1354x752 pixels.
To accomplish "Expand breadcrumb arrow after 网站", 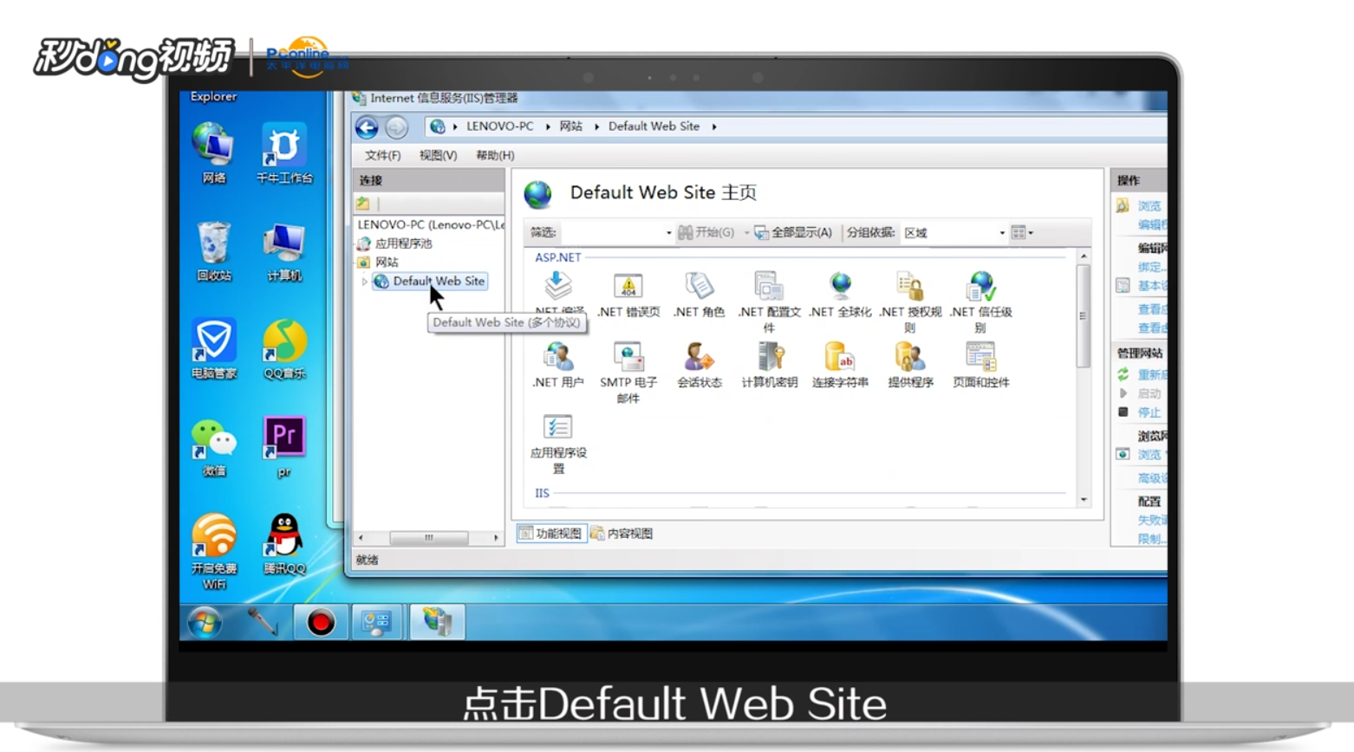I will [x=596, y=126].
